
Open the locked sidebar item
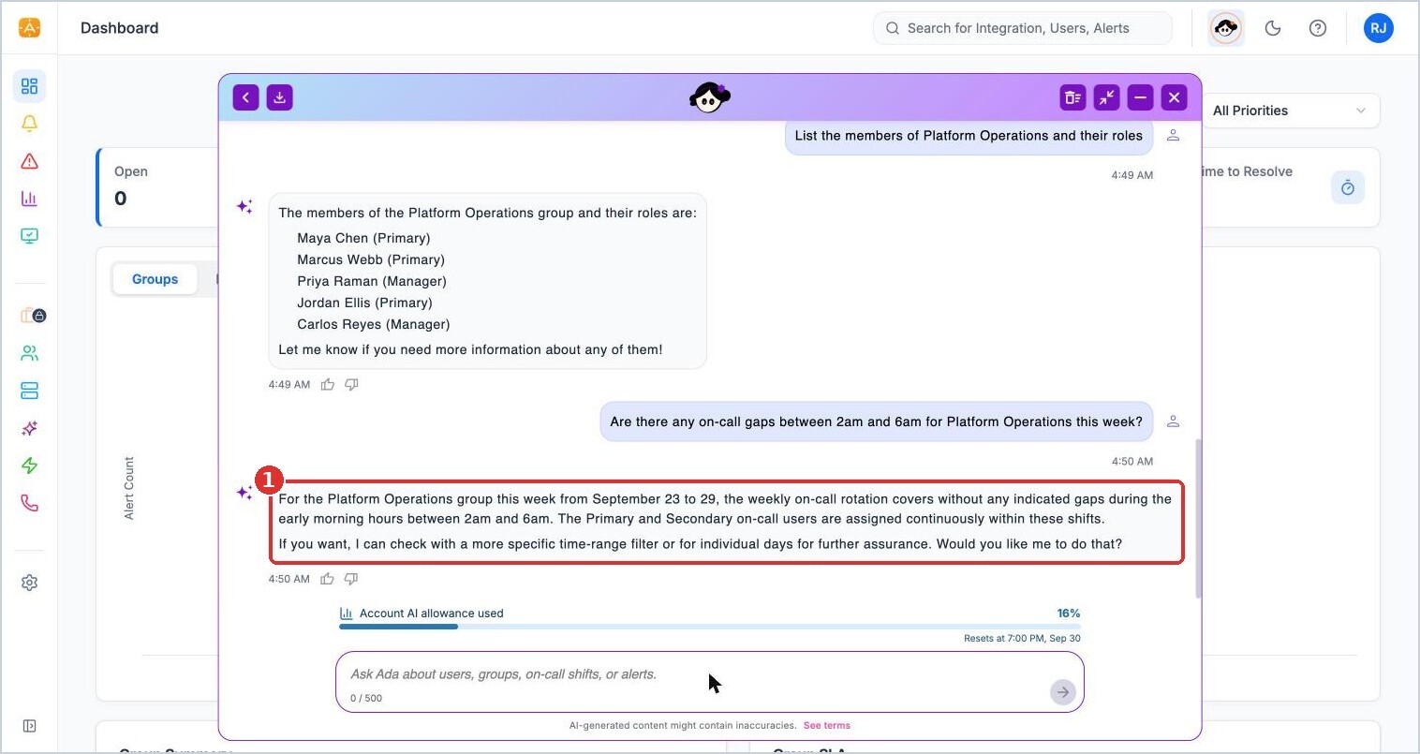(x=33, y=316)
